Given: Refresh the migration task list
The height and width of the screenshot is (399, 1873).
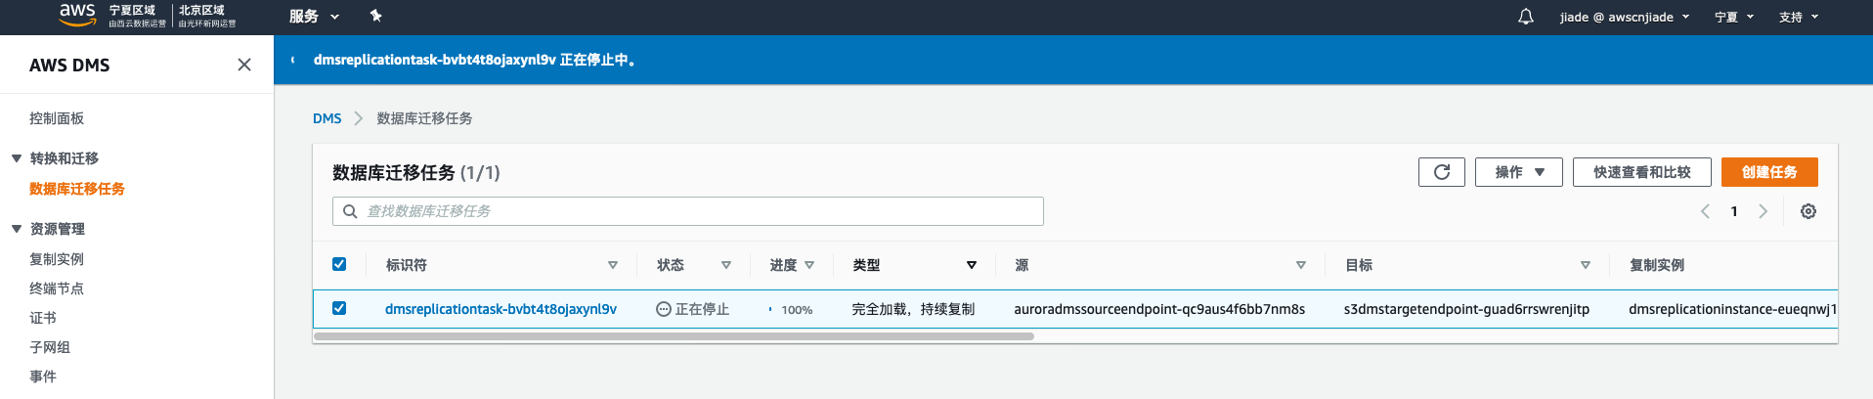Looking at the screenshot, I should point(1441,172).
